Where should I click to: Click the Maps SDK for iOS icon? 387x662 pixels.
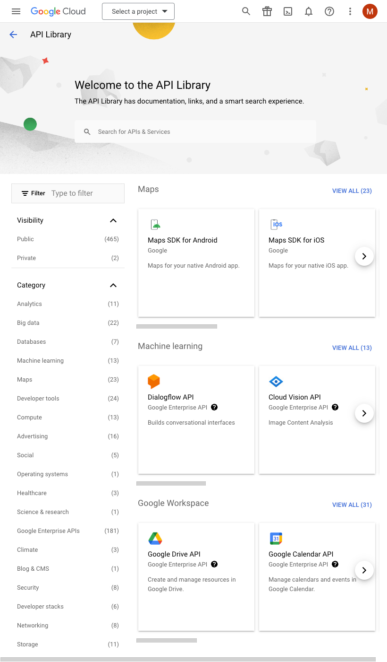click(x=276, y=224)
